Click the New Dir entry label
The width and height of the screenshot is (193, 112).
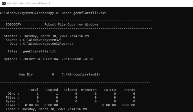point(26,74)
